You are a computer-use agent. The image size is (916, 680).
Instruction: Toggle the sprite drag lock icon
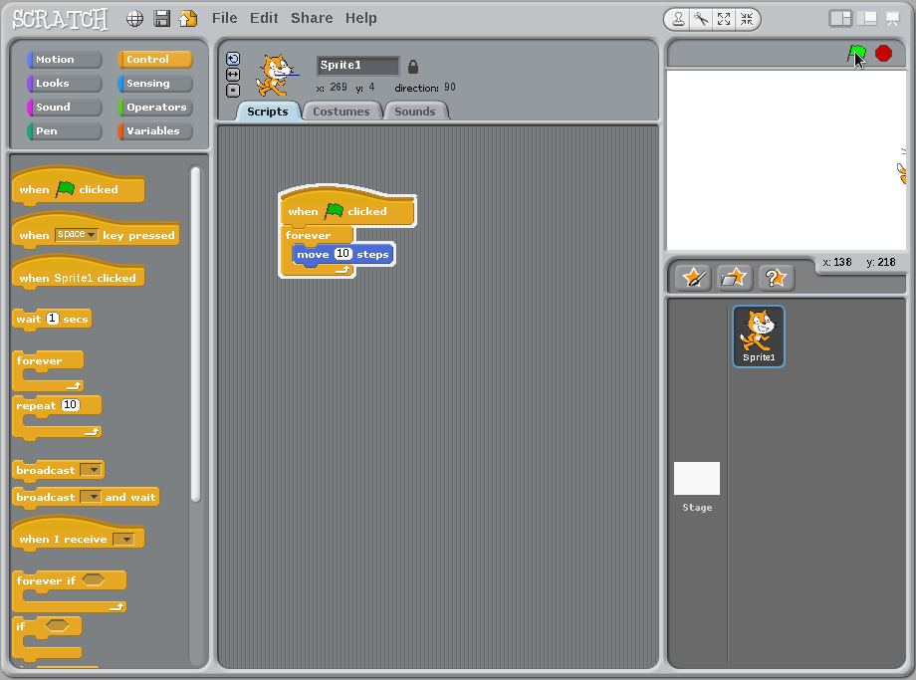(x=413, y=67)
